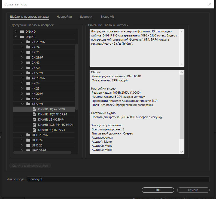Expand the 2K 29.97 folder chevron
This screenshot has height=199, width=216.
point(22,57)
